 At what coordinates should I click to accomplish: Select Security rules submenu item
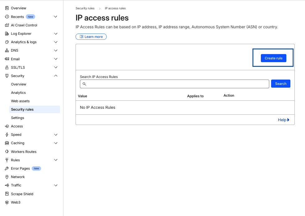35,109
